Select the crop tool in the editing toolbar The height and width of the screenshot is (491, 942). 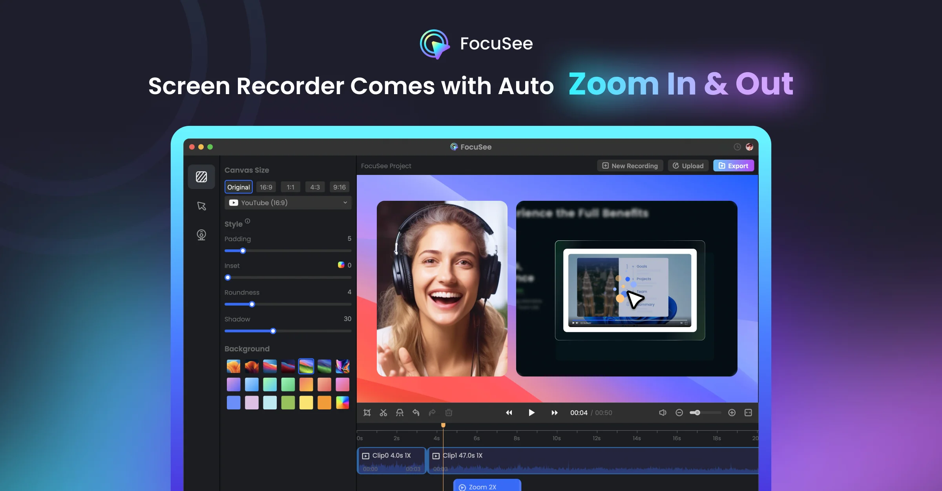[x=367, y=413]
